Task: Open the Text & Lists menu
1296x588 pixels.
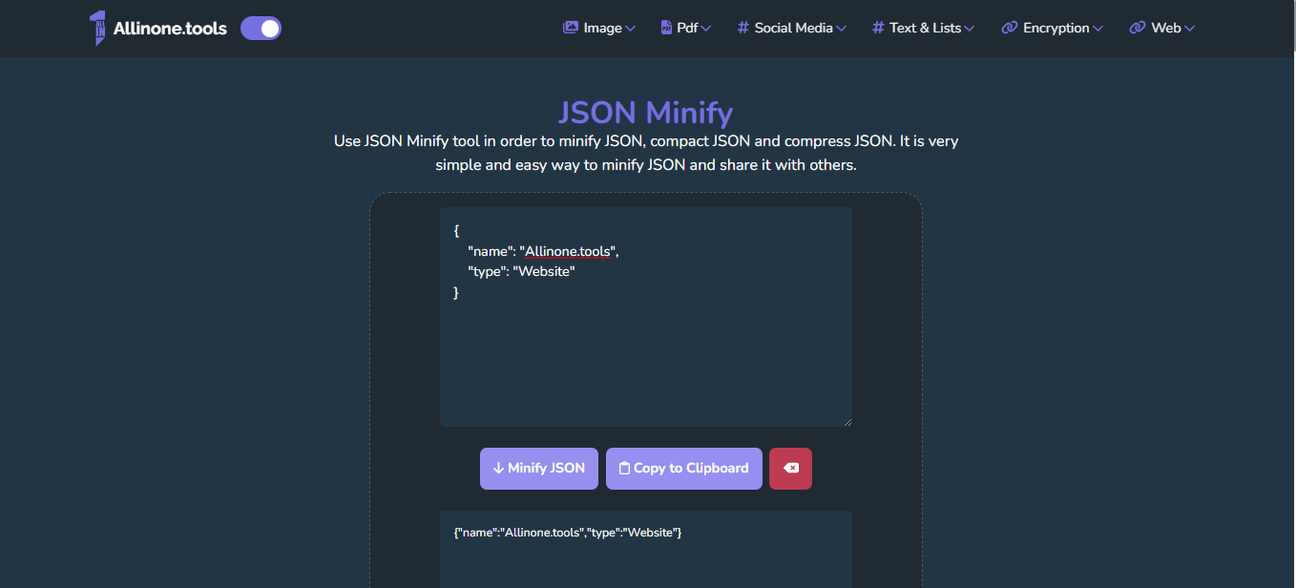Action: (924, 28)
